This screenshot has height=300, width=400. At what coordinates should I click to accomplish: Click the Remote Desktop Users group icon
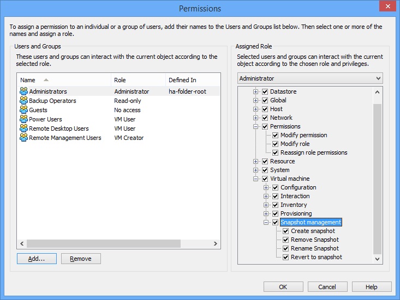(23, 128)
